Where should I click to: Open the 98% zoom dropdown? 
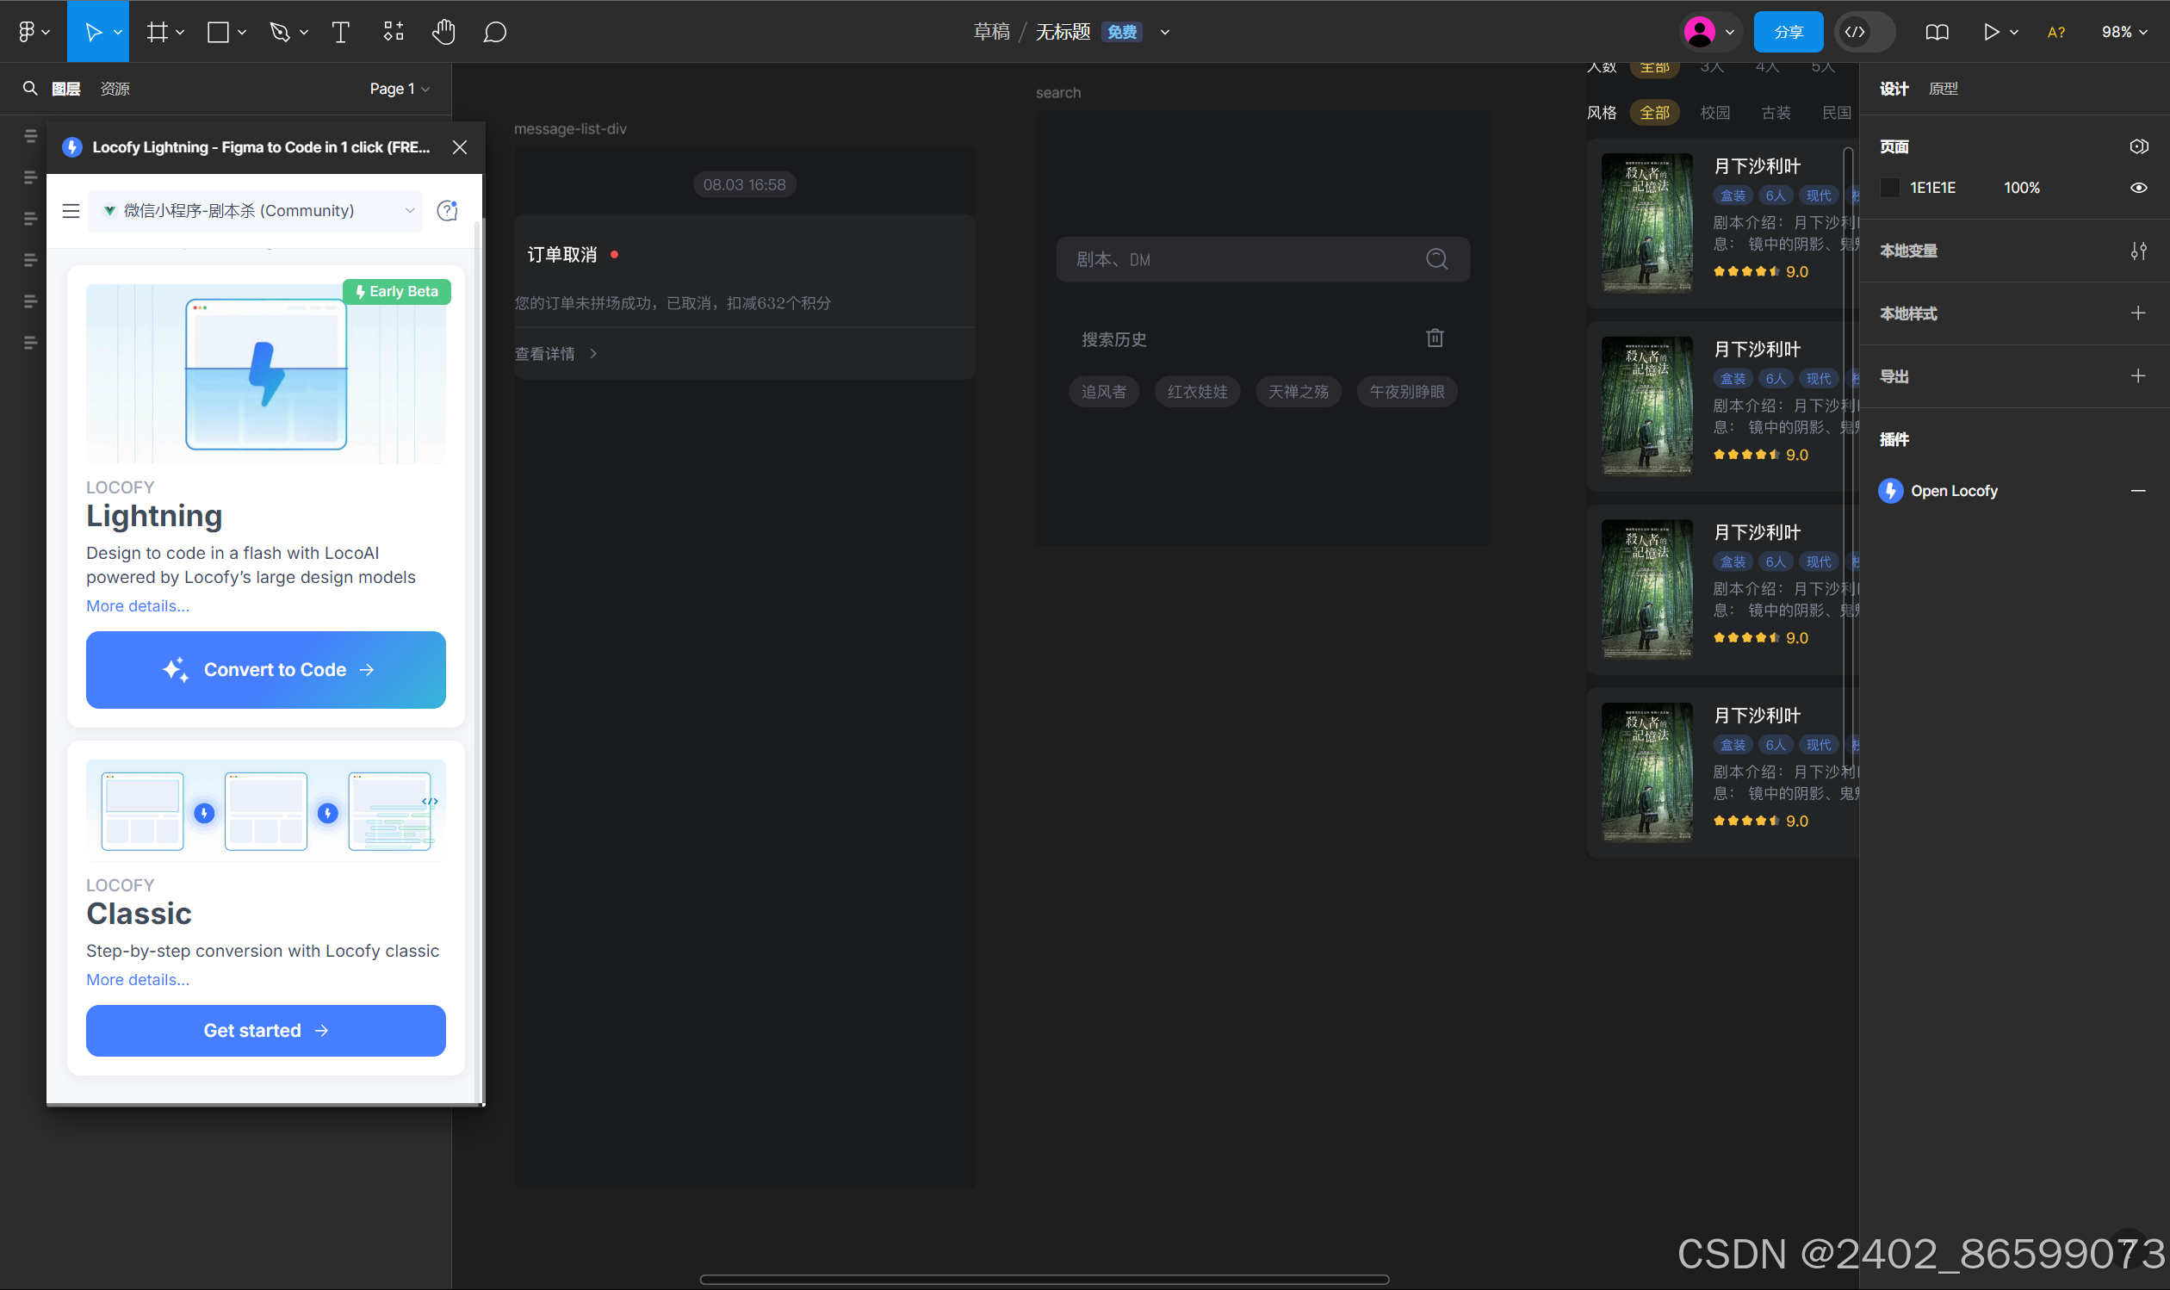2123,32
